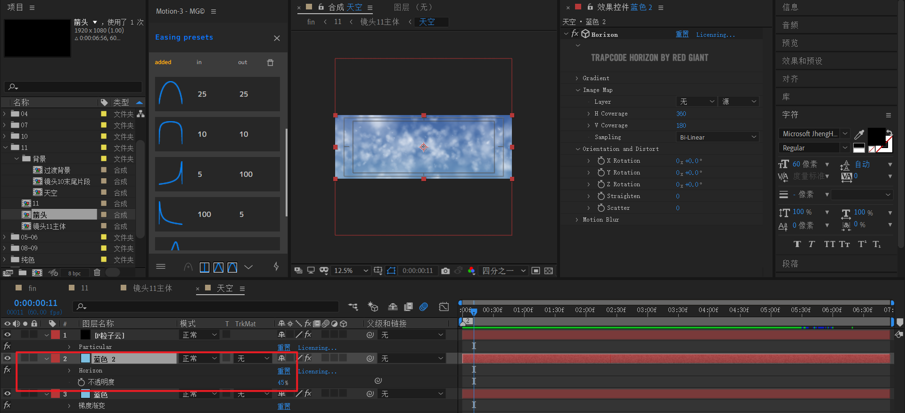Click the swap fill and stroke icon
The image size is (905, 413).
pyautogui.click(x=889, y=132)
